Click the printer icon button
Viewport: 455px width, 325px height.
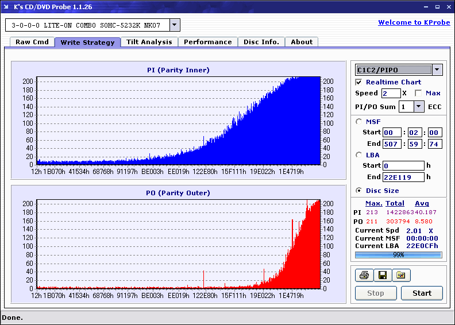coord(364,275)
